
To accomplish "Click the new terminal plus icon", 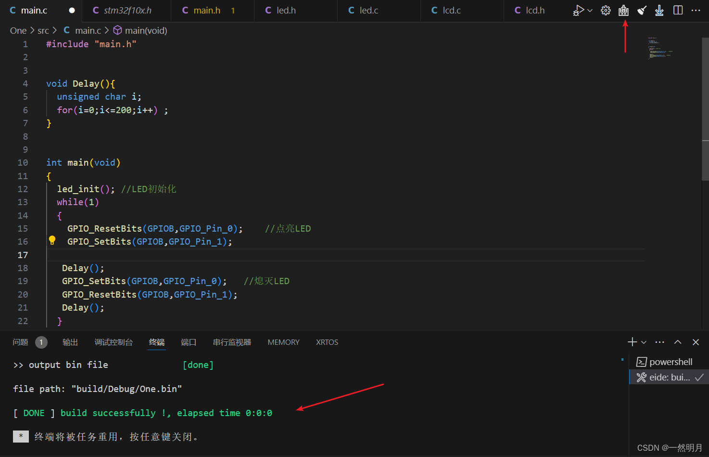I will click(632, 342).
